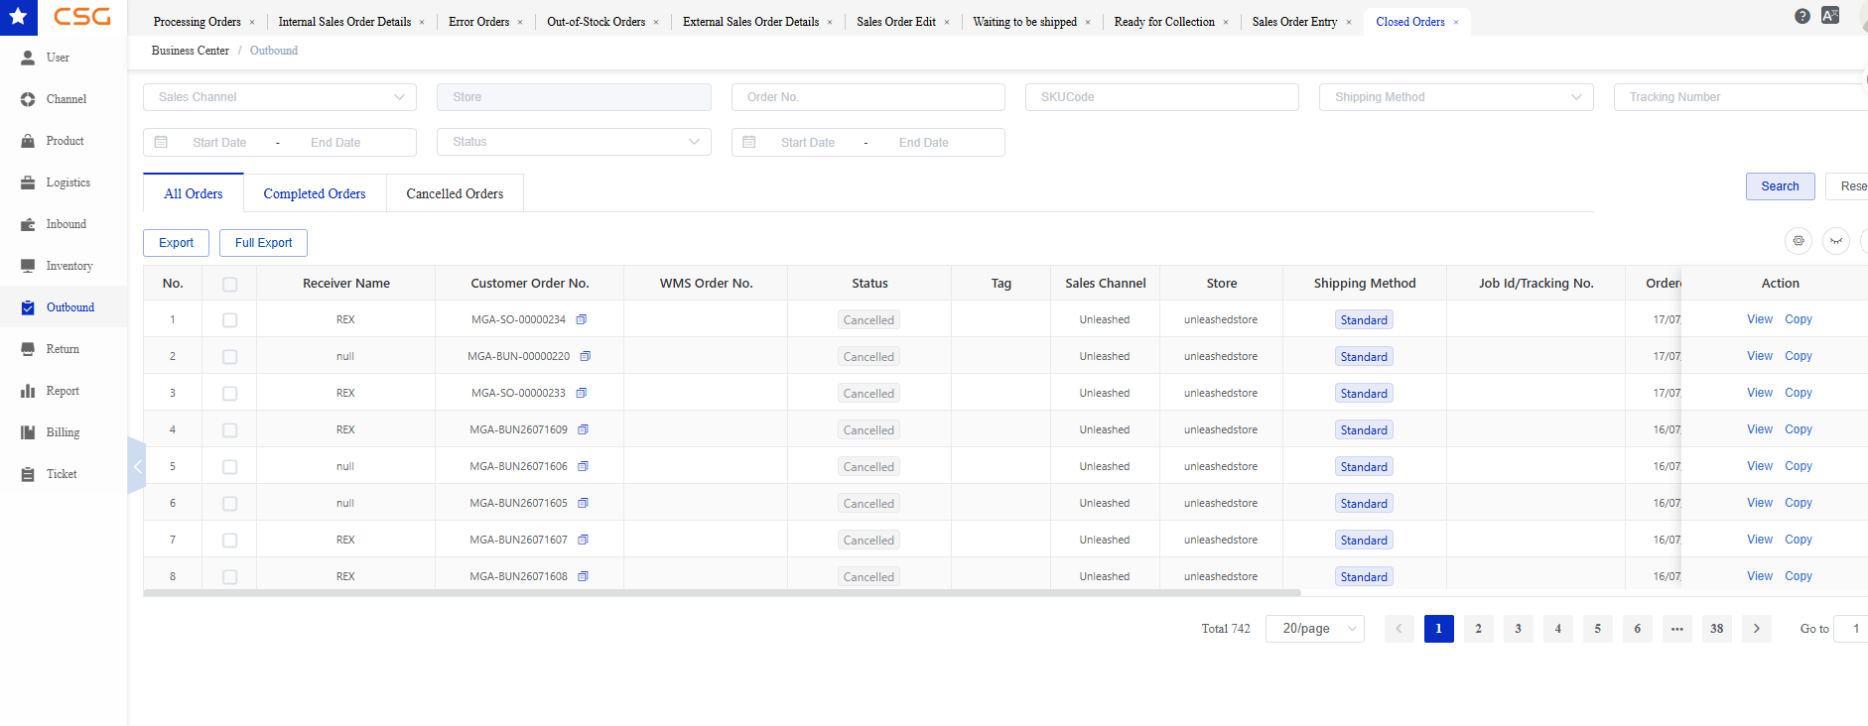
Task: Select checkbox for row MGA-BUN-00000220
Action: 230,357
